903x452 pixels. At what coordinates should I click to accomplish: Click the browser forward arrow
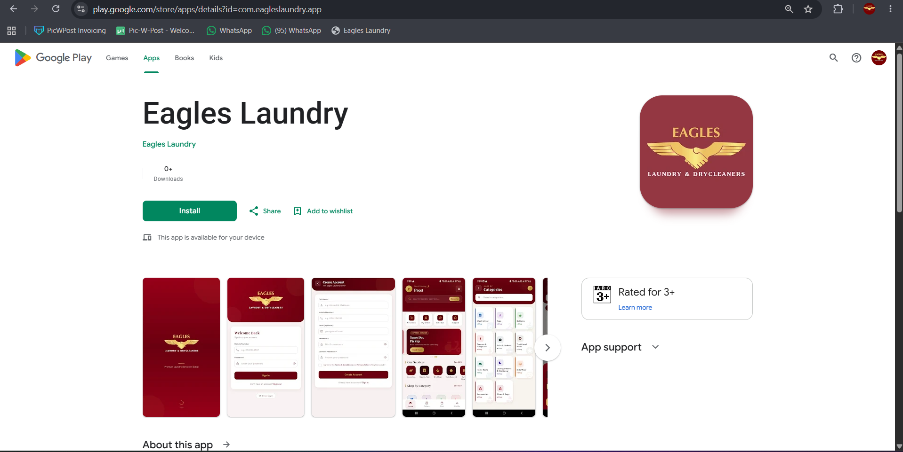click(x=34, y=9)
